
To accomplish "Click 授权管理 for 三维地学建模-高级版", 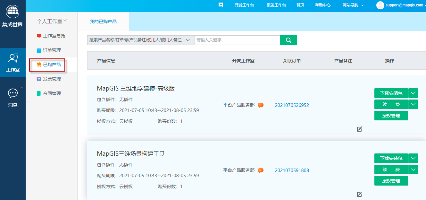I will coord(391,116).
